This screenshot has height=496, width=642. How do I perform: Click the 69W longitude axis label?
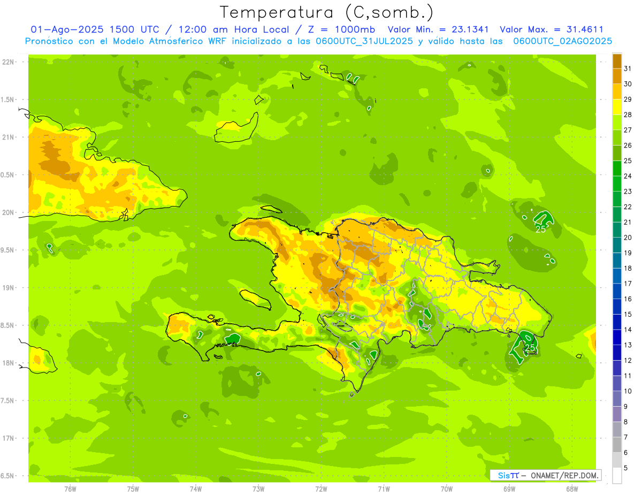pyautogui.click(x=509, y=489)
